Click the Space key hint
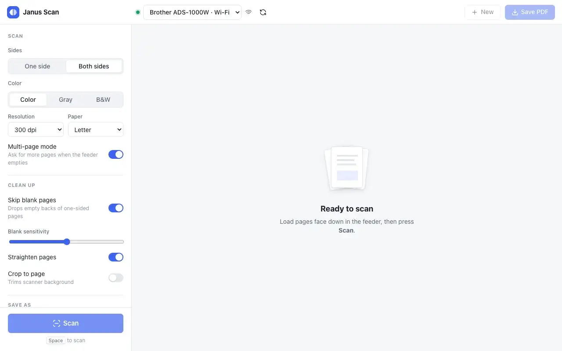Viewport: 562px width, 351px height. click(56, 340)
